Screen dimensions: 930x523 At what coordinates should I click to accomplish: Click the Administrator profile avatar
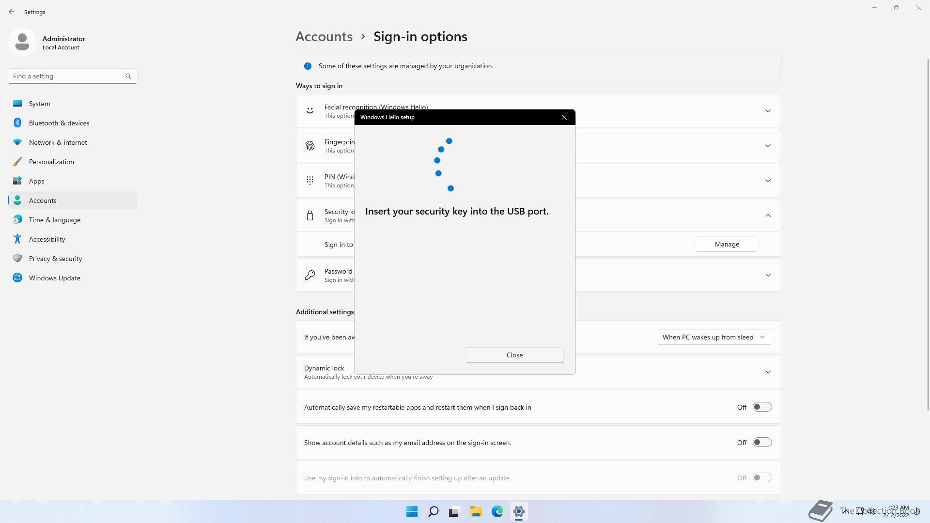[22, 43]
